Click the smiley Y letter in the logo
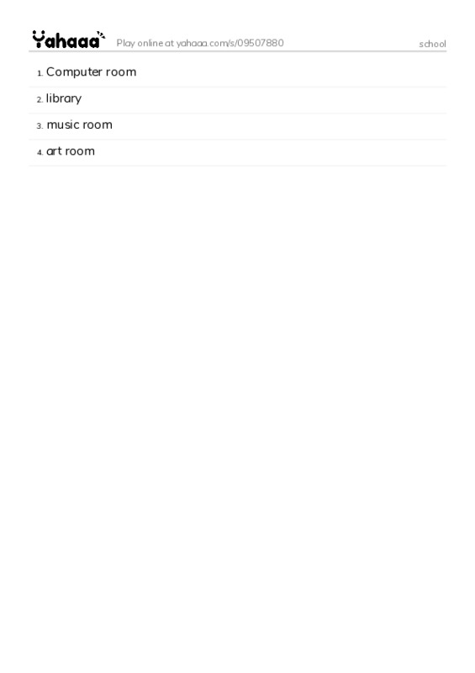 pos(39,40)
